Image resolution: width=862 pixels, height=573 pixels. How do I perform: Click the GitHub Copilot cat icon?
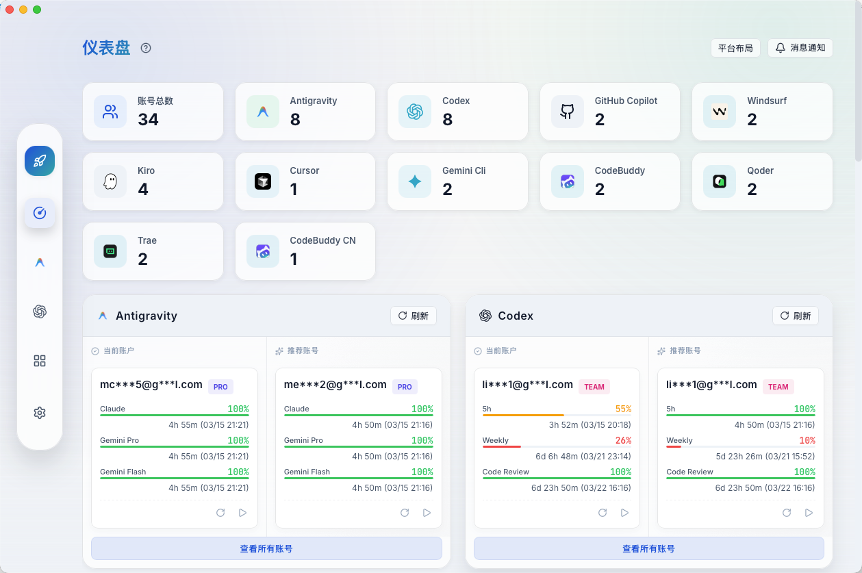tap(567, 111)
